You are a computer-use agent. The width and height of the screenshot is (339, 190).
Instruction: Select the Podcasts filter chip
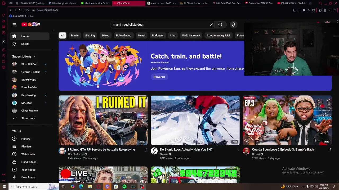[x=158, y=35]
